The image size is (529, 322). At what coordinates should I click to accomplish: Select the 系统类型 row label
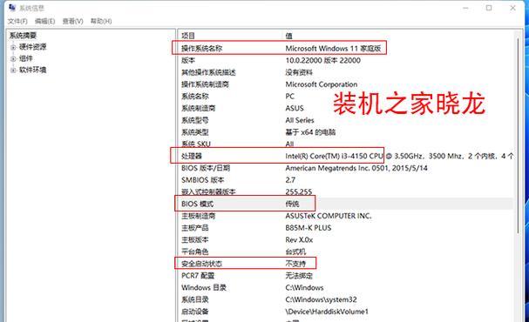click(x=195, y=132)
